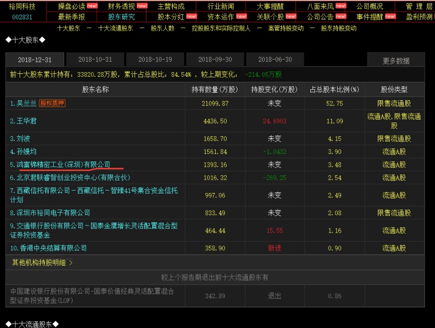Screen dimensions: 435x328
Task: Open 北京君联睿智创业投资中心 shareholder
Action: [73, 177]
